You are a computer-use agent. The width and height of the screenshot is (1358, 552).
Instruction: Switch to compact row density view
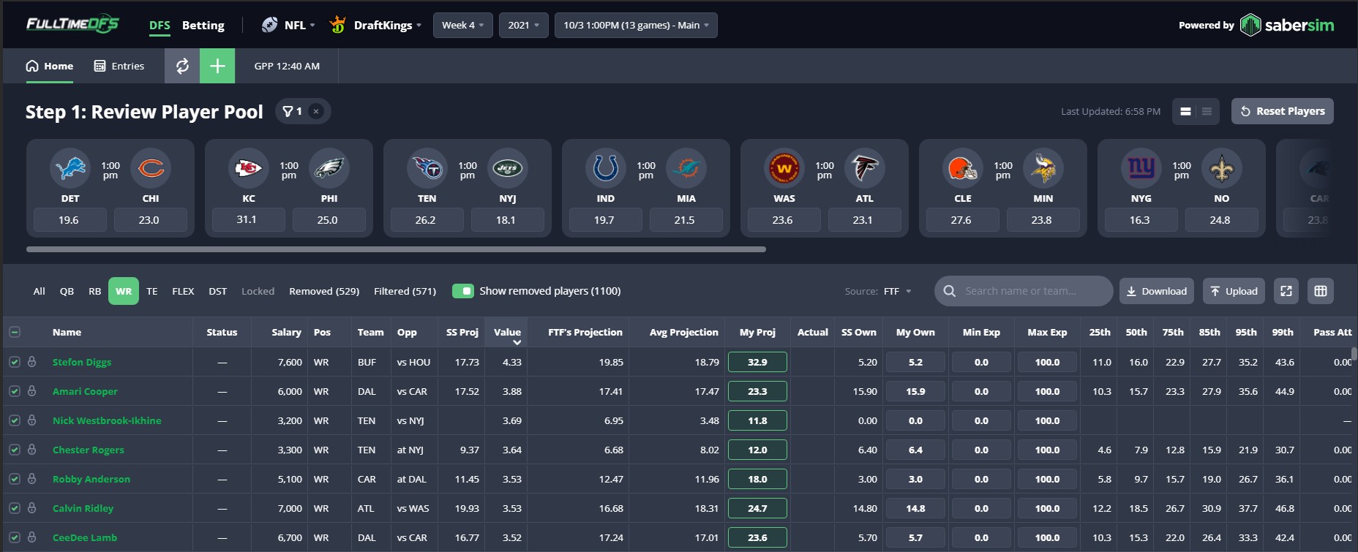coord(1207,111)
